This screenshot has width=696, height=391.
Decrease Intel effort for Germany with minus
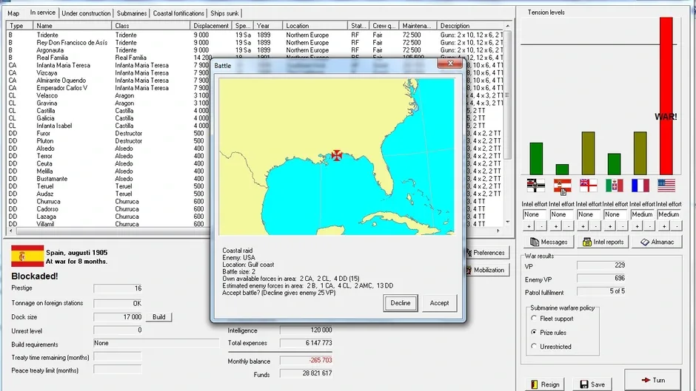541,226
